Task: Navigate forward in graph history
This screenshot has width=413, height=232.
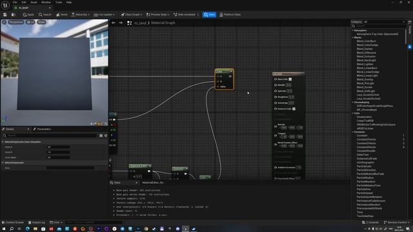Action: point(121,23)
